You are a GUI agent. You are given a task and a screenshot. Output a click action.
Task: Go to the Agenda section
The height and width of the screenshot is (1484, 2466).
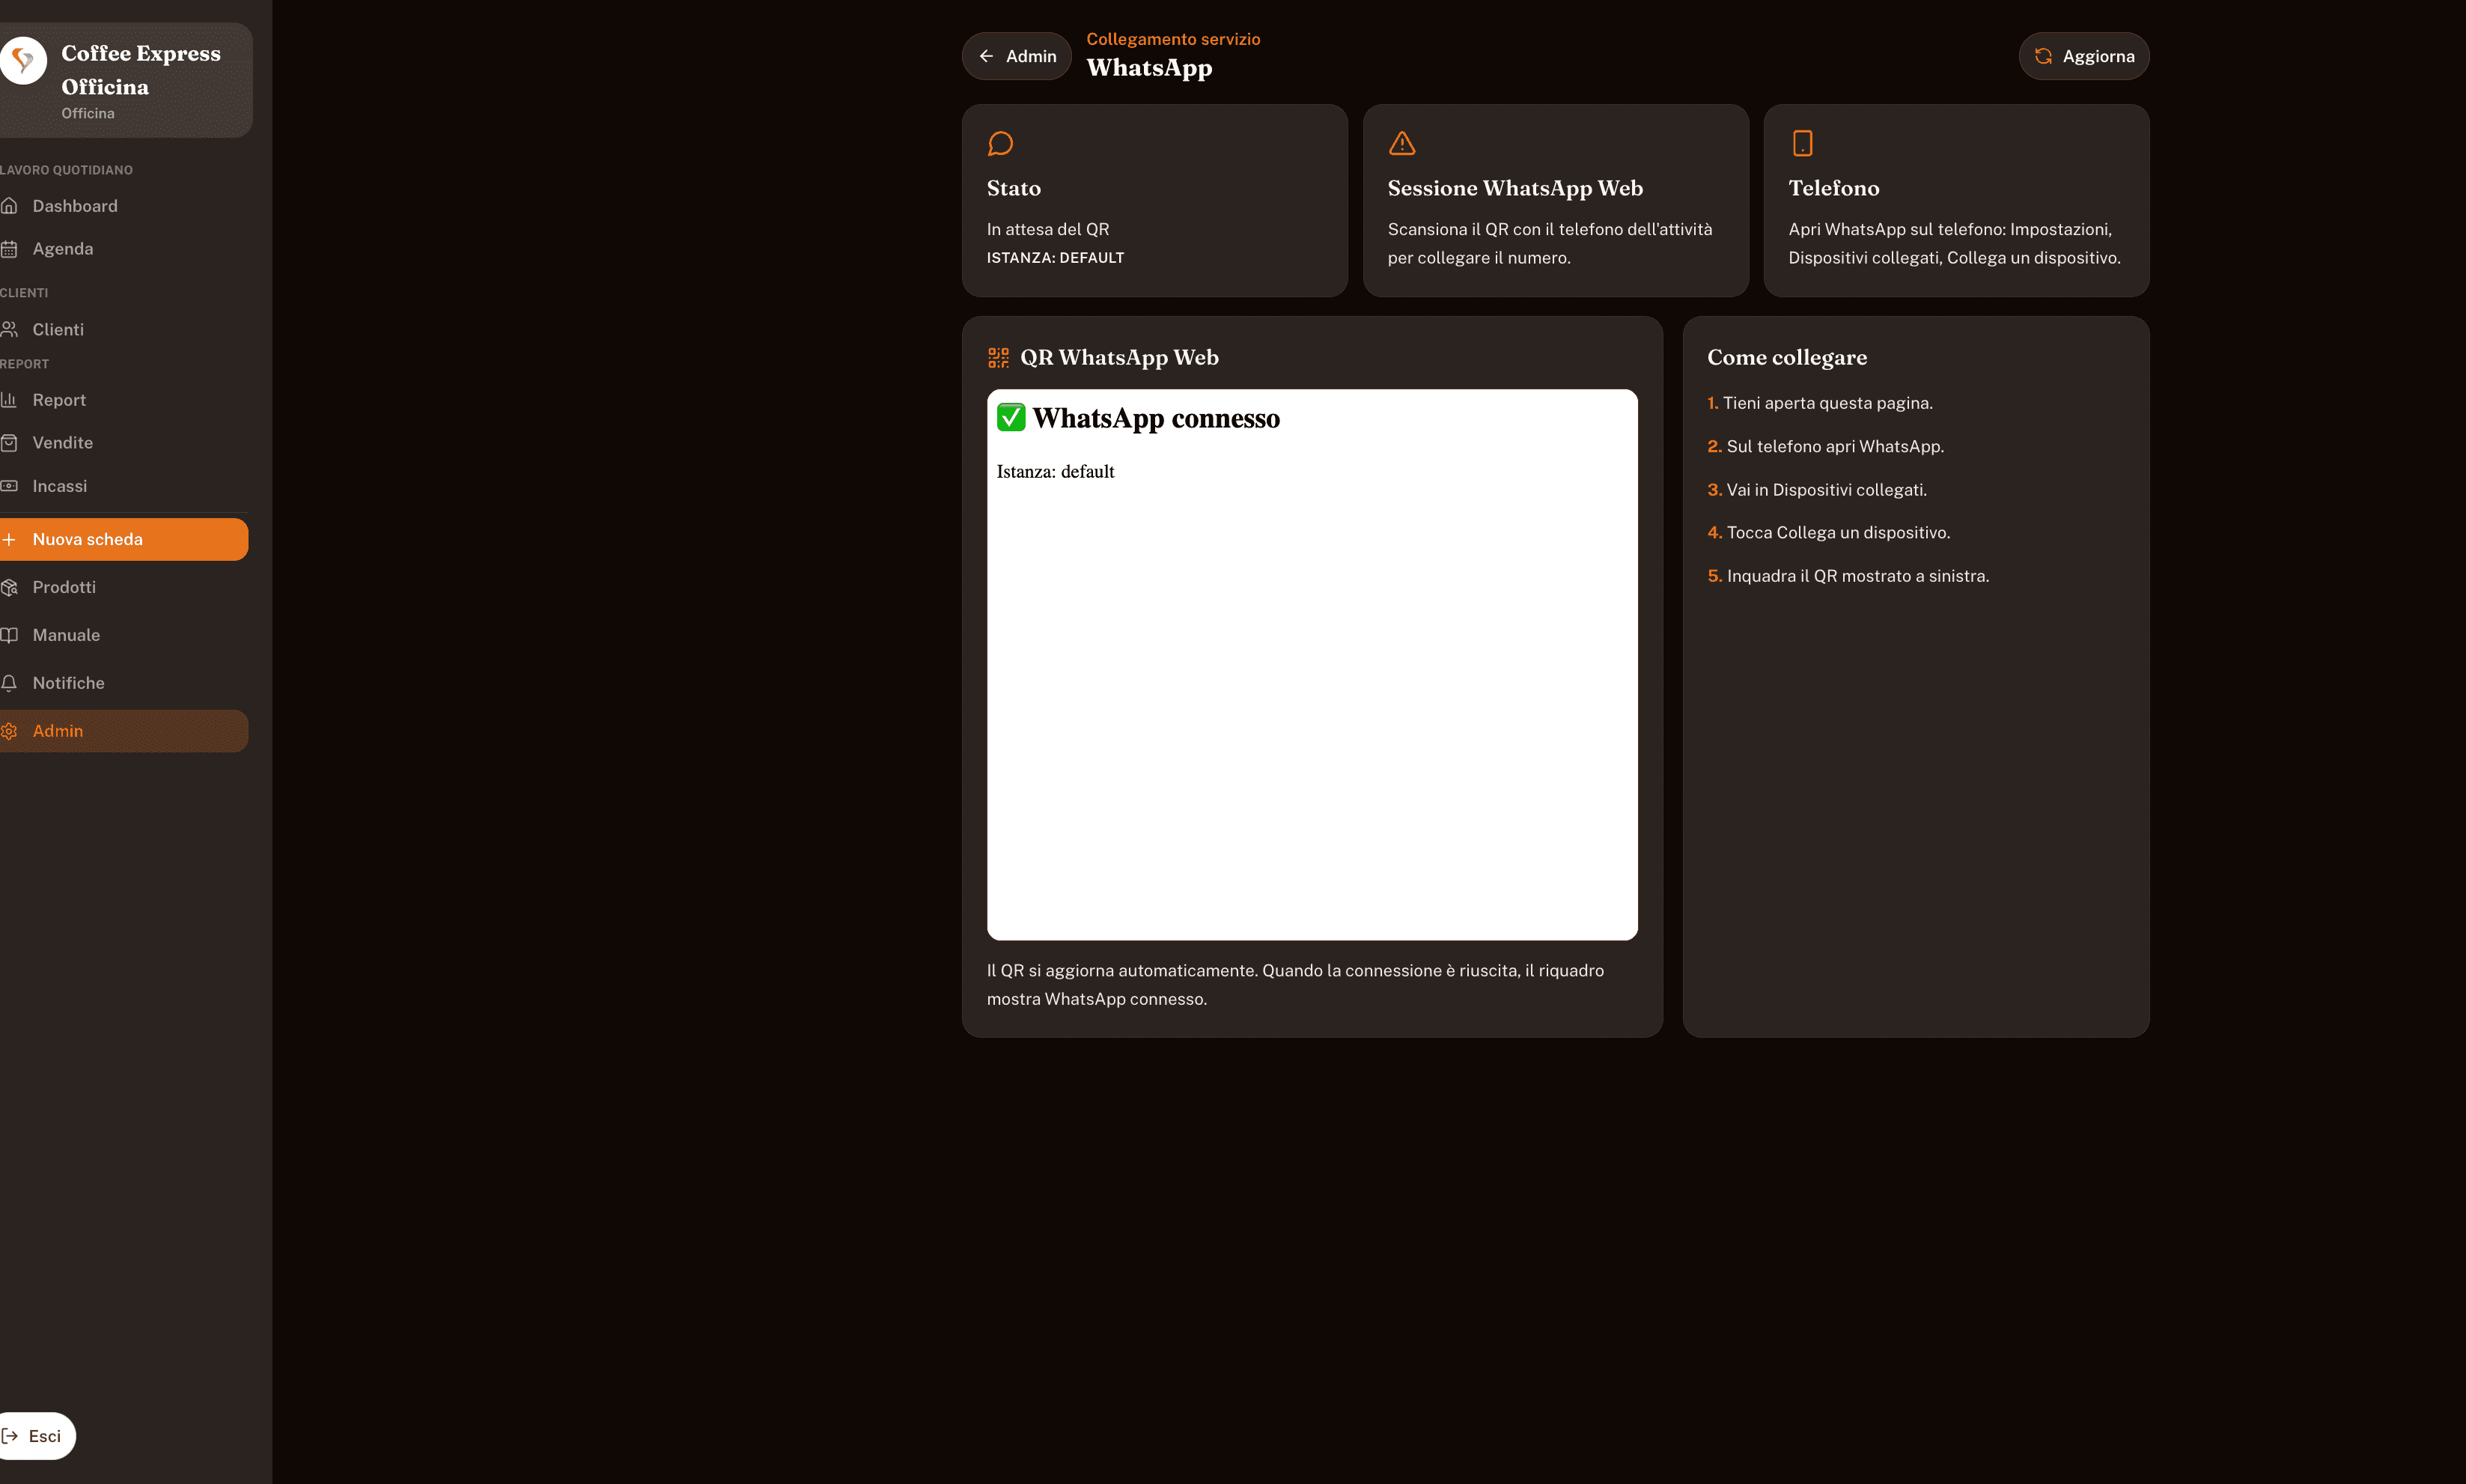(x=124, y=249)
